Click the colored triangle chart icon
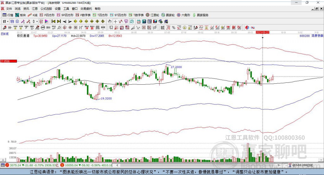This screenshot has width=324, height=175. point(47,21)
